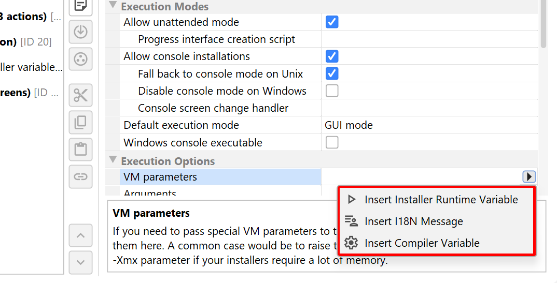Click the Console screen change handler value field
This screenshot has width=557, height=283.
[x=428, y=108]
